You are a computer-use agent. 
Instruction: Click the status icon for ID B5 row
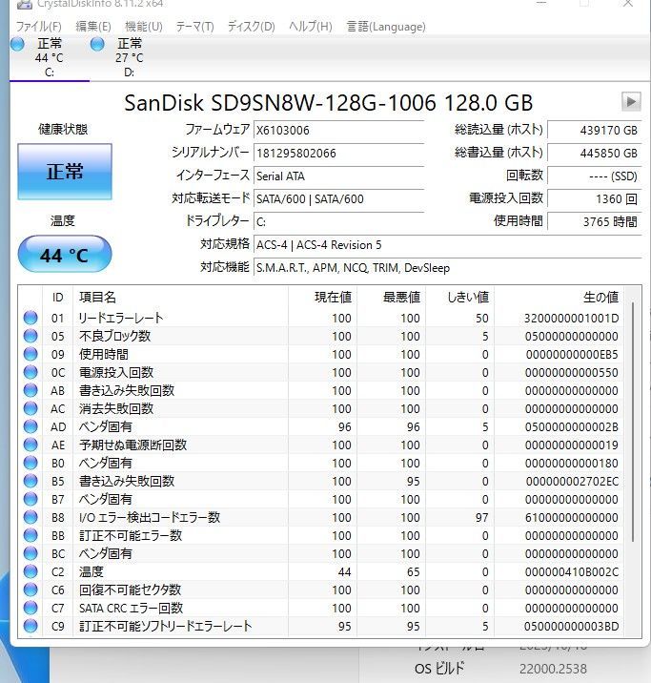tap(31, 481)
